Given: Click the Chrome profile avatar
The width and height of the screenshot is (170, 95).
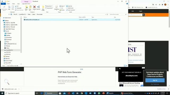Looking at the screenshot, I should pyautogui.click(x=165, y=4).
